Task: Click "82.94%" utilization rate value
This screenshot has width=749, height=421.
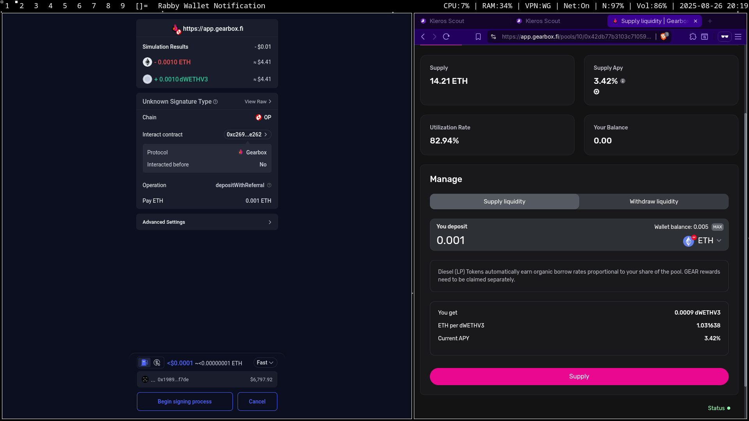Action: [444, 141]
